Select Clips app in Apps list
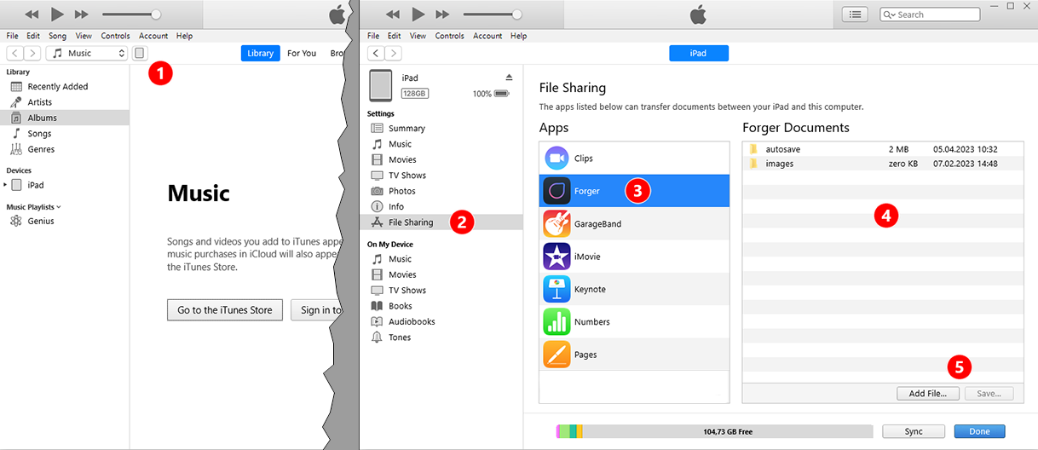 click(x=634, y=159)
